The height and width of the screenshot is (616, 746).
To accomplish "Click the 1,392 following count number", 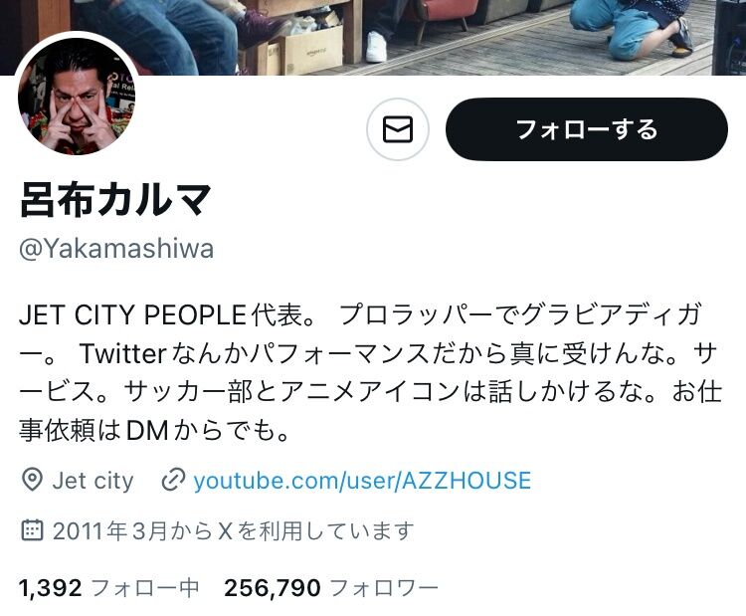I will click(51, 588).
